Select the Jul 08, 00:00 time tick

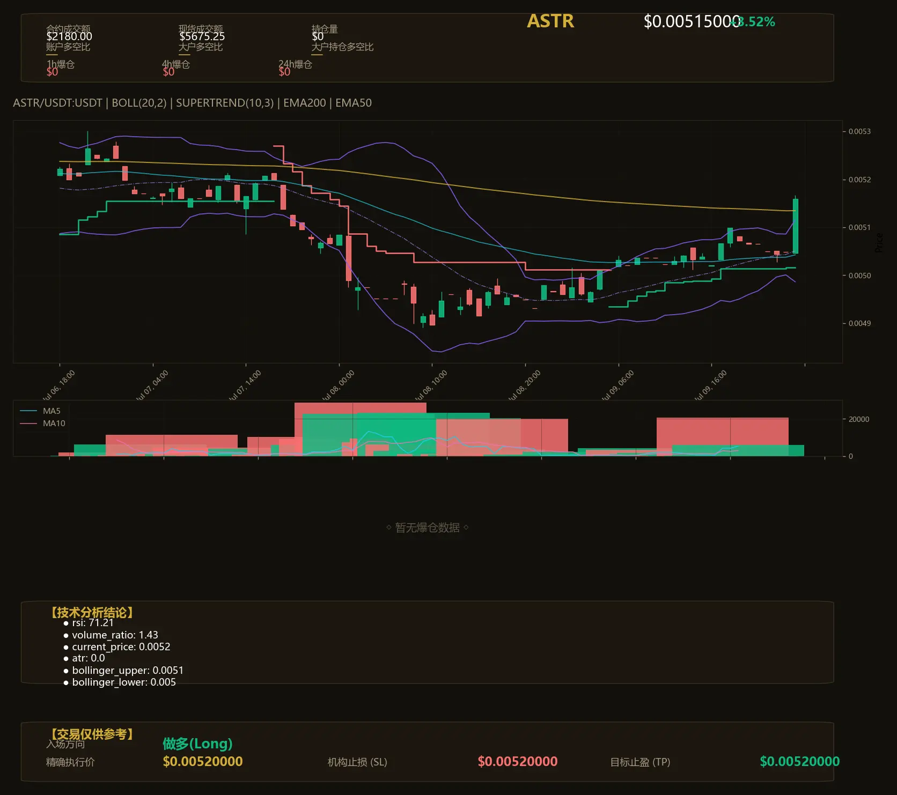click(x=338, y=386)
